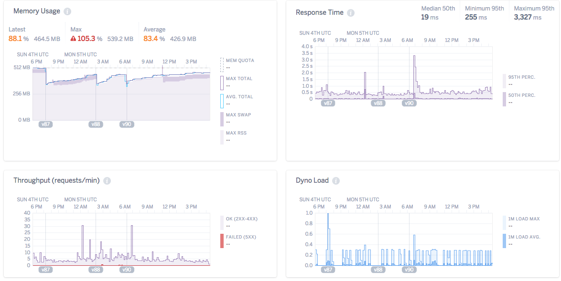Toggle the AVG. TOTAL legend series
561x281 pixels.
pyautogui.click(x=237, y=101)
